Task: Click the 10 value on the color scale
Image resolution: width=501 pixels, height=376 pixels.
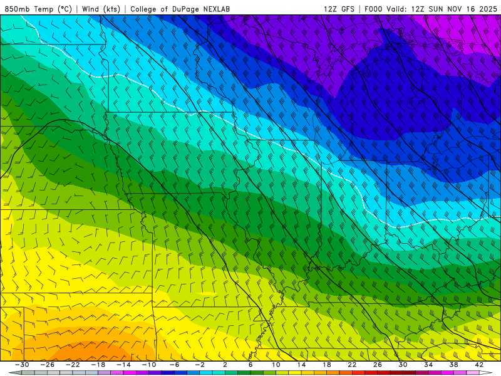Action: [x=276, y=365]
